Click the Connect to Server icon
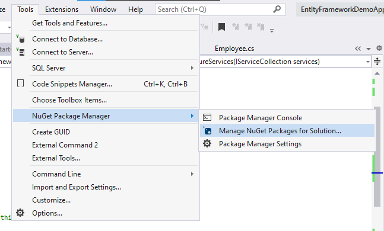Screen dimensions: 384x231 tap(20, 52)
